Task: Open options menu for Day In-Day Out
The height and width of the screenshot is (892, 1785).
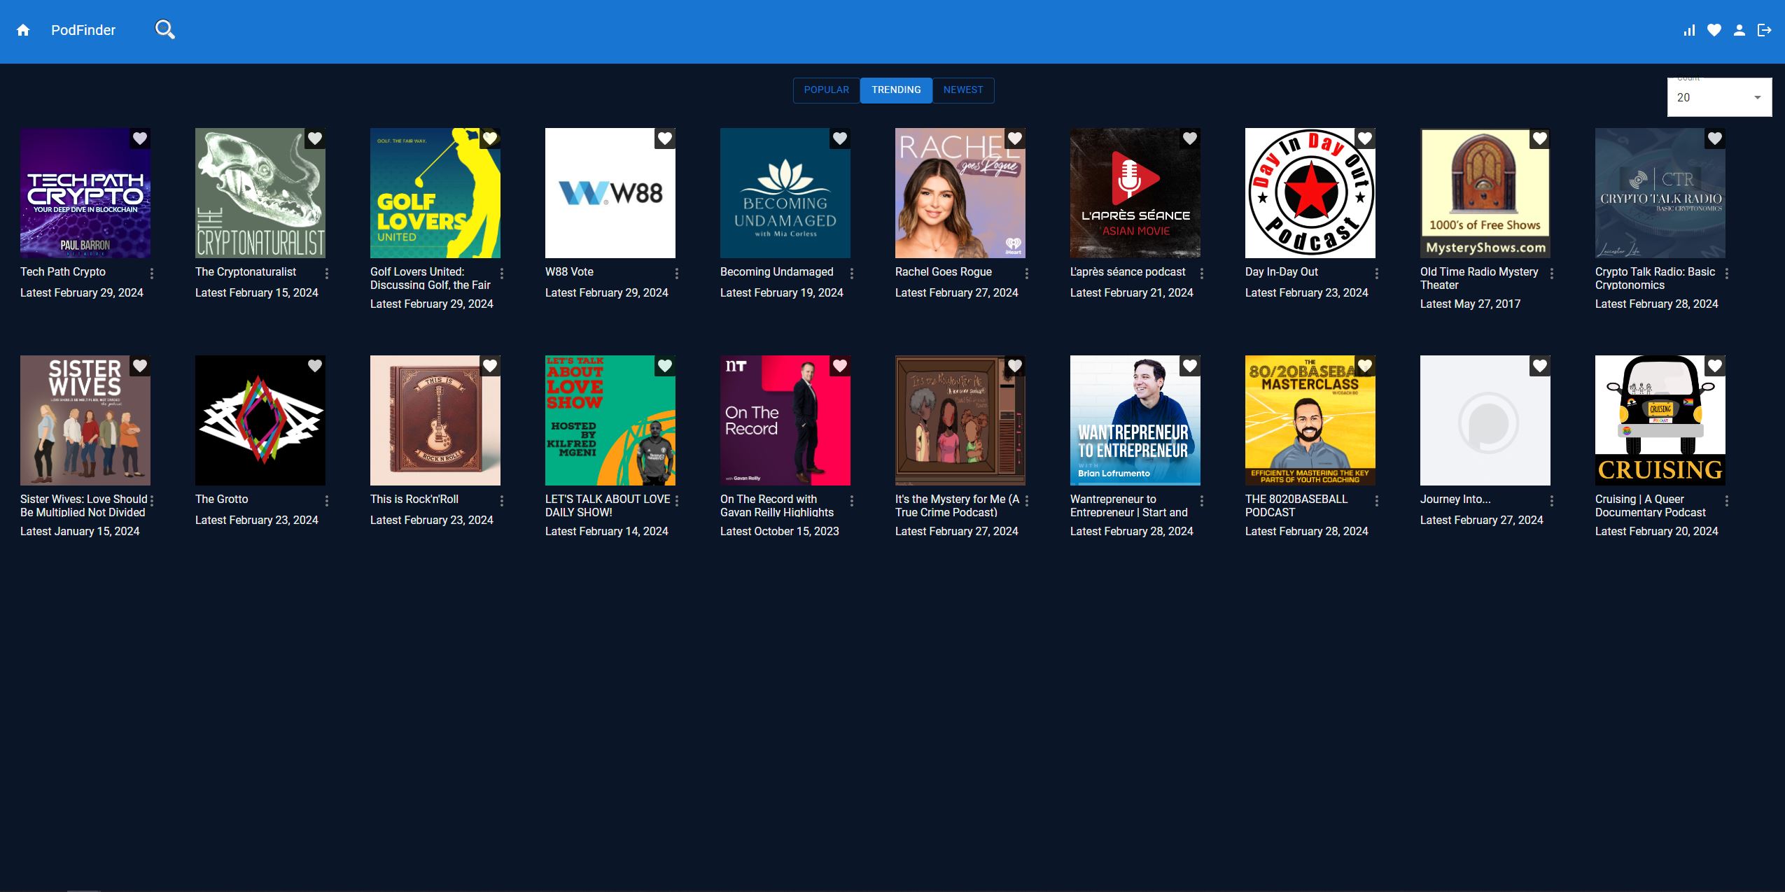Action: point(1377,274)
